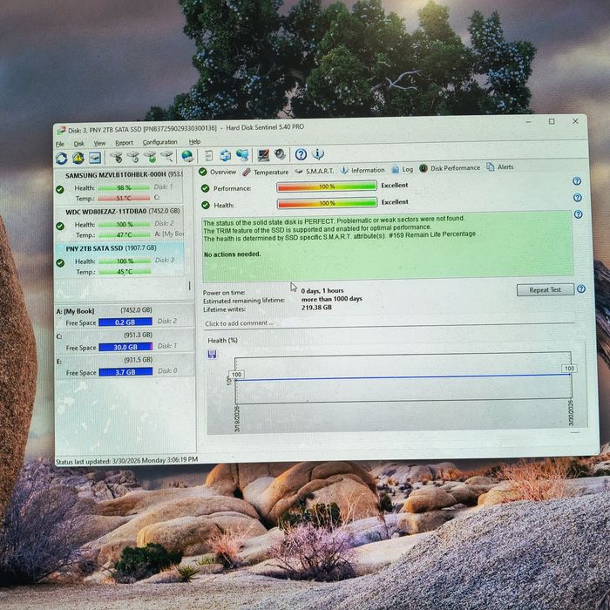Click the disk panel image toolbar icon
The width and height of the screenshot is (610, 610).
[95, 158]
